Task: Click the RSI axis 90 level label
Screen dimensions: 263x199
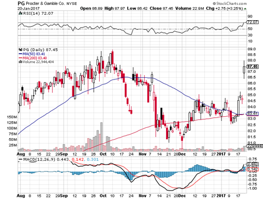Action: pos(250,16)
